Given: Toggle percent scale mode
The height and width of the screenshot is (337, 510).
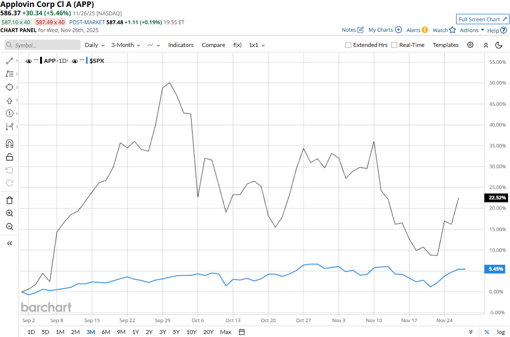Looking at the screenshot, I should 487,332.
